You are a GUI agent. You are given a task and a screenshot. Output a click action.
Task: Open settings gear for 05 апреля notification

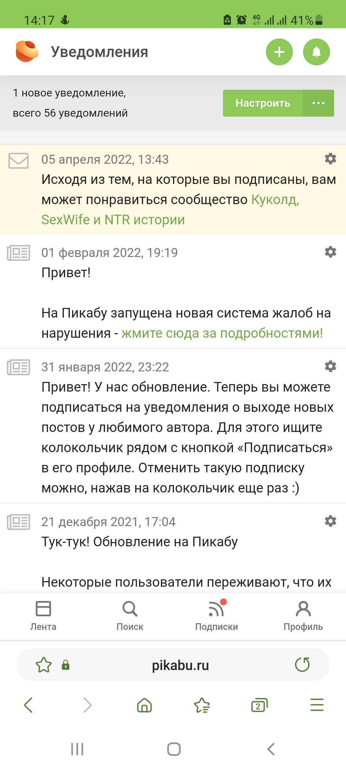330,159
